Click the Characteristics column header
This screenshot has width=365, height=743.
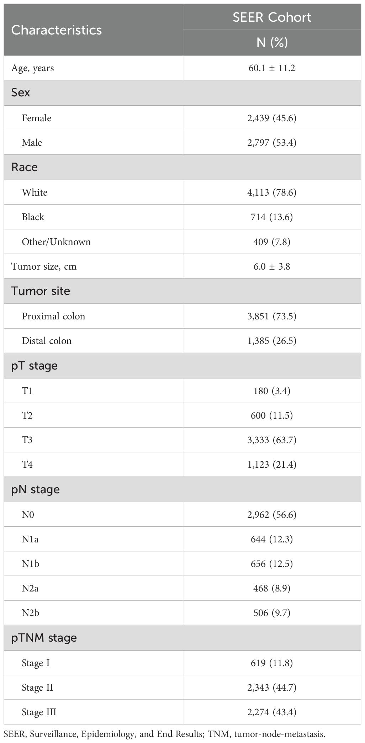pos(57,30)
